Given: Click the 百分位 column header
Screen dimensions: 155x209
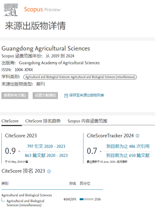Looking at the screenshot, I should (85, 184).
